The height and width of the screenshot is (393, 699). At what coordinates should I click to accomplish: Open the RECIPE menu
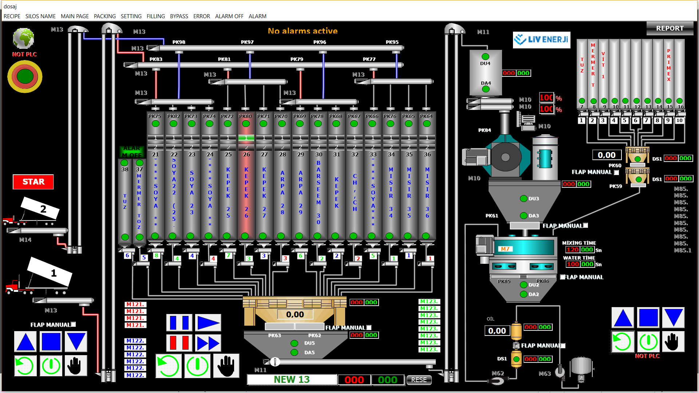click(x=12, y=16)
